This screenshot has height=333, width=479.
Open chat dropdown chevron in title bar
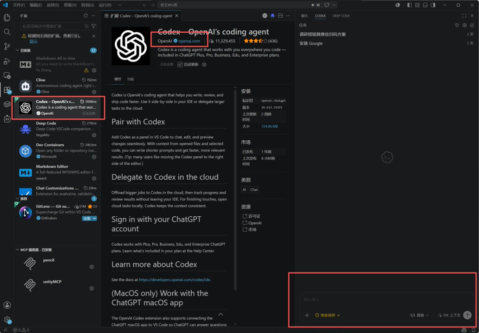point(334,5)
